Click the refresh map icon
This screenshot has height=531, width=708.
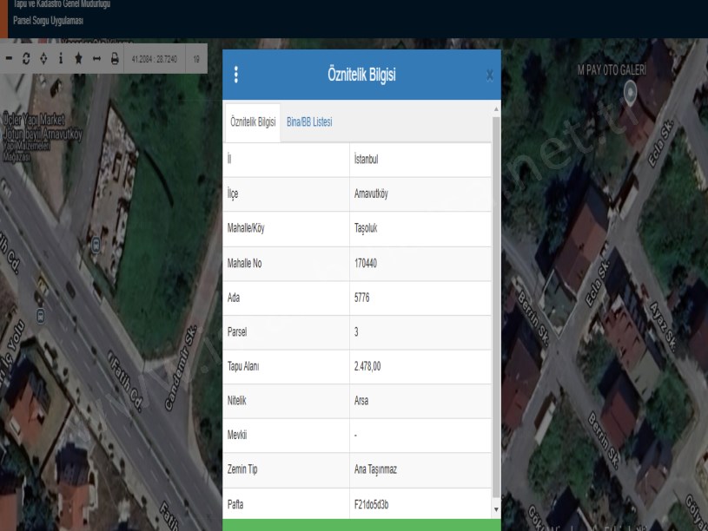(26, 59)
